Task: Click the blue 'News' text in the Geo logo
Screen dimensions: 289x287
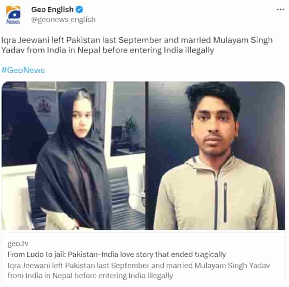Action: click(13, 22)
